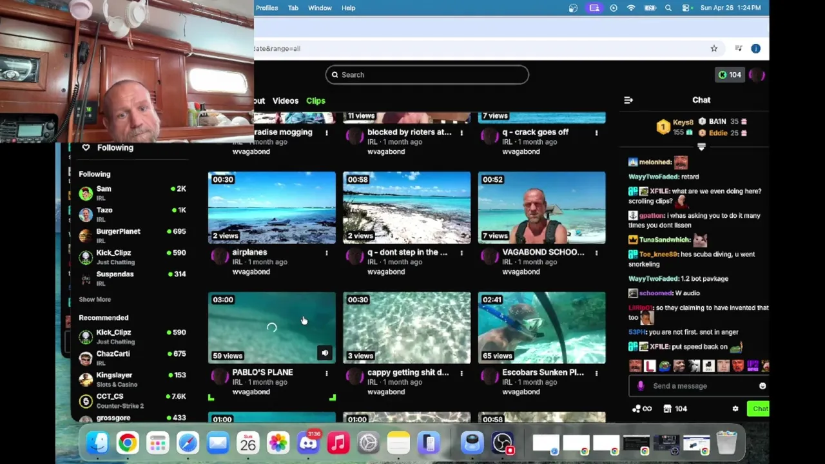Play the Escobars Sunken Pl... clip thumbnail
This screenshot has height=464, width=825.
click(x=541, y=327)
